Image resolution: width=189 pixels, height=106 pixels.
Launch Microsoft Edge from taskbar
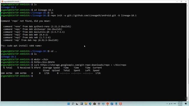[x=90, y=104]
